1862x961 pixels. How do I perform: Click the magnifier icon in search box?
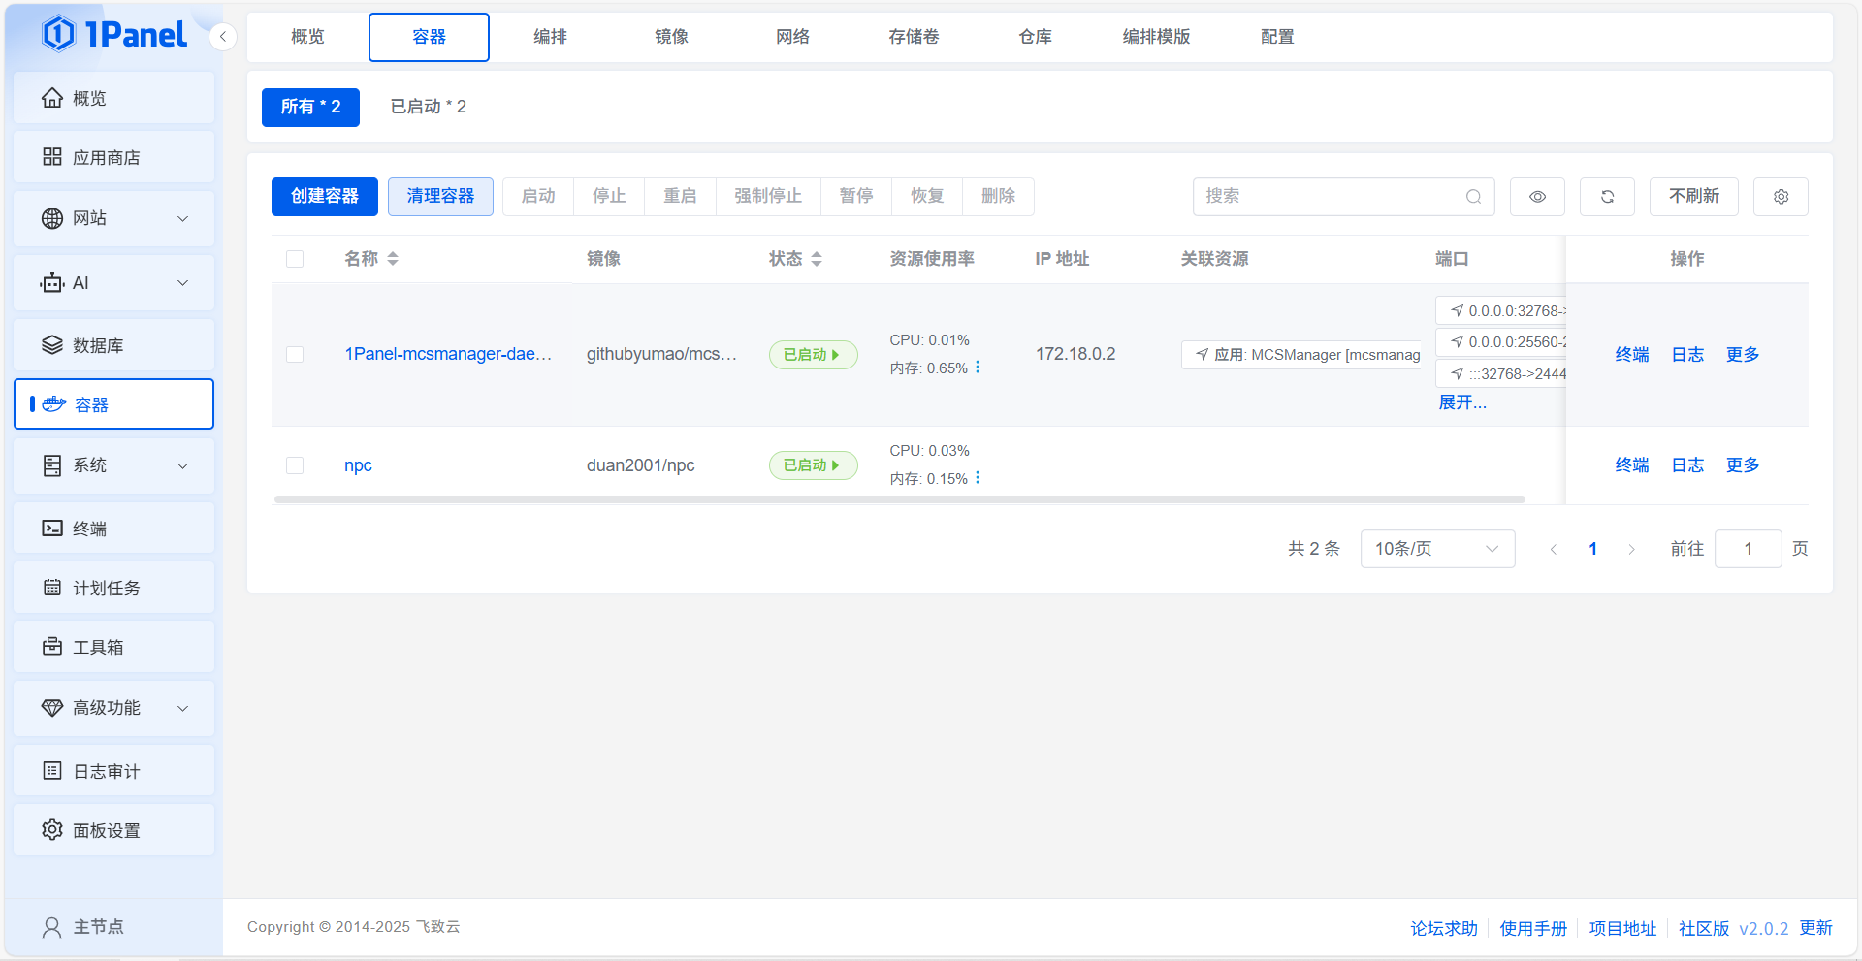(1473, 197)
